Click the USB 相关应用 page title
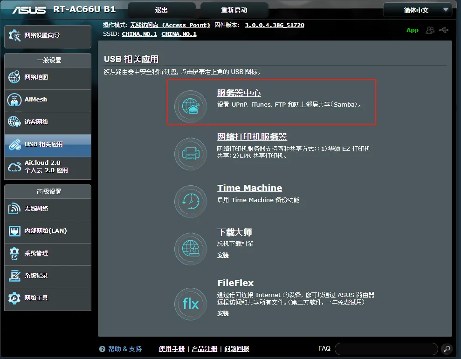The image size is (461, 359). click(131, 59)
